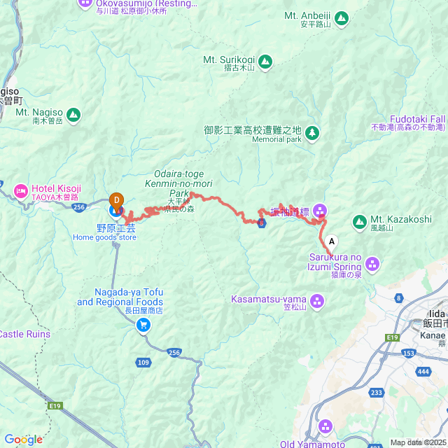Click the orange D destination pin
Viewport: 448px width, 448px height.
[x=117, y=202]
